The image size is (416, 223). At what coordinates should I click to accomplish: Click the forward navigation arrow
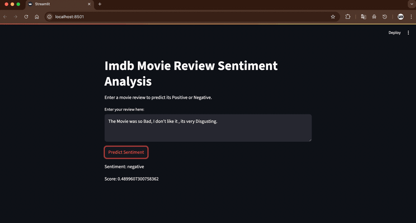tap(15, 17)
